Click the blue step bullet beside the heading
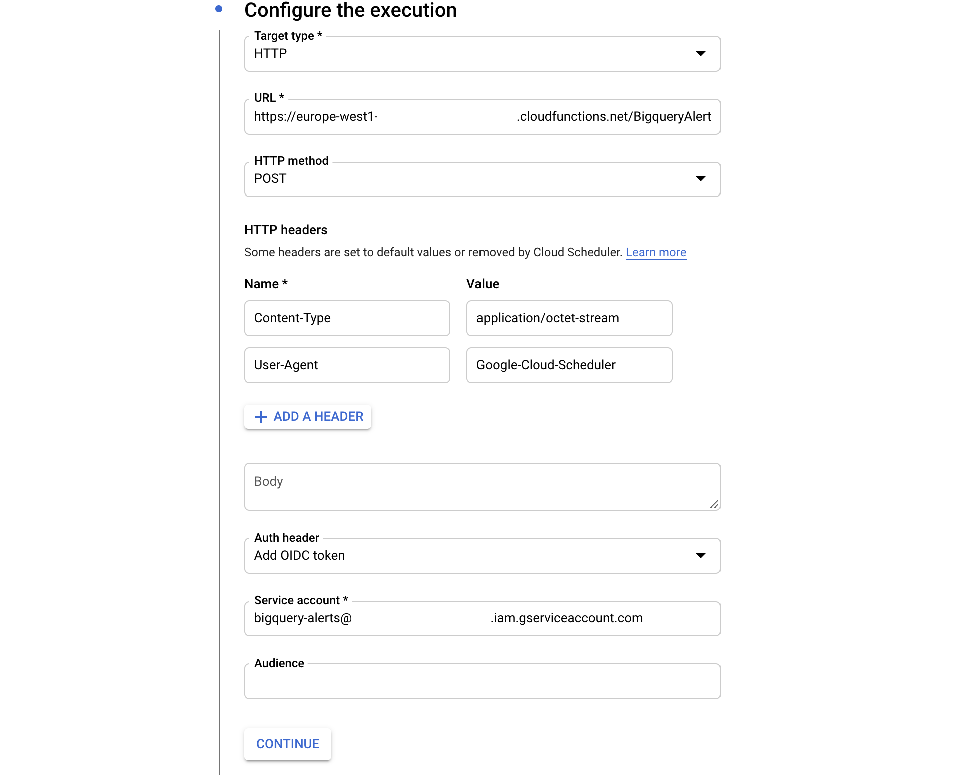960x781 pixels. pyautogui.click(x=219, y=9)
